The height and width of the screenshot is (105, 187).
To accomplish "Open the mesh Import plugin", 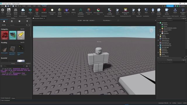I will (x=175, y=11).
